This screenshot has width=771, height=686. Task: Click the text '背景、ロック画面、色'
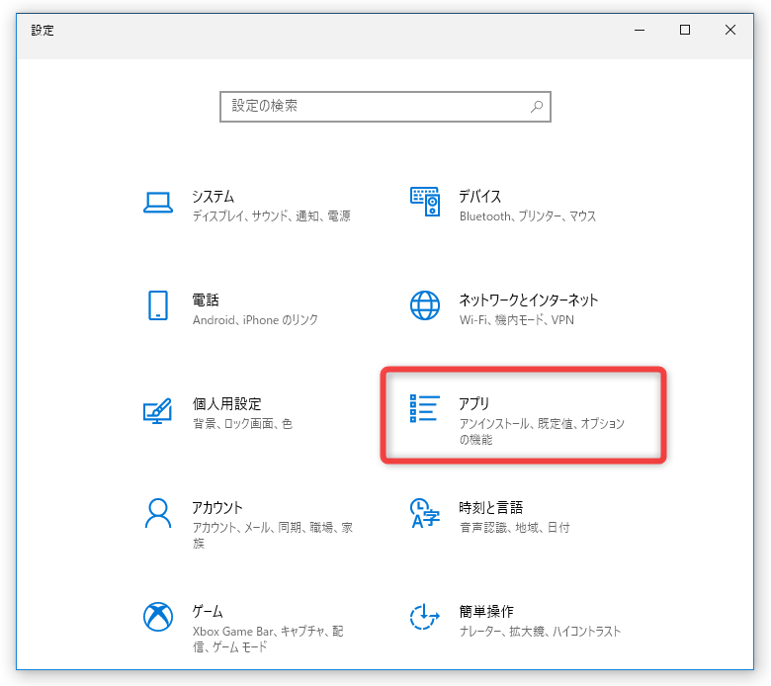coord(242,424)
